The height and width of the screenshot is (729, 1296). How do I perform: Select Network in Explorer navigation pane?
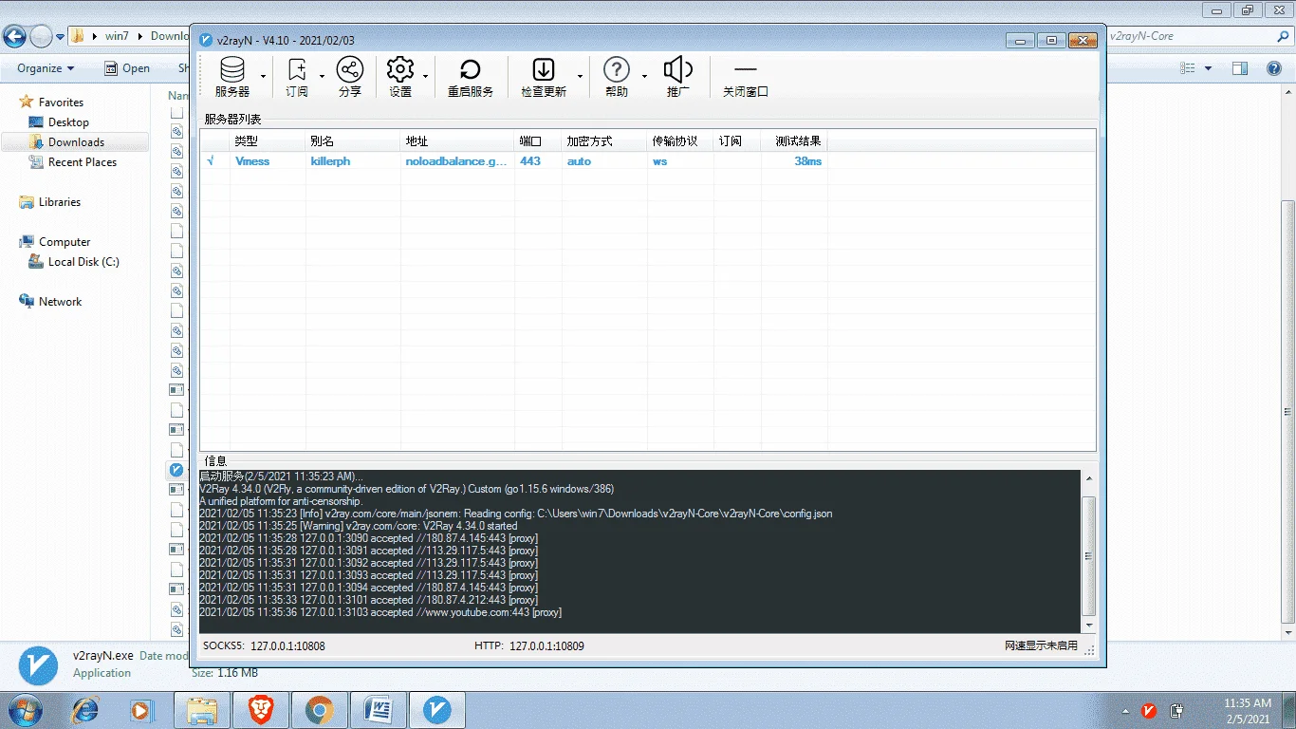60,301
